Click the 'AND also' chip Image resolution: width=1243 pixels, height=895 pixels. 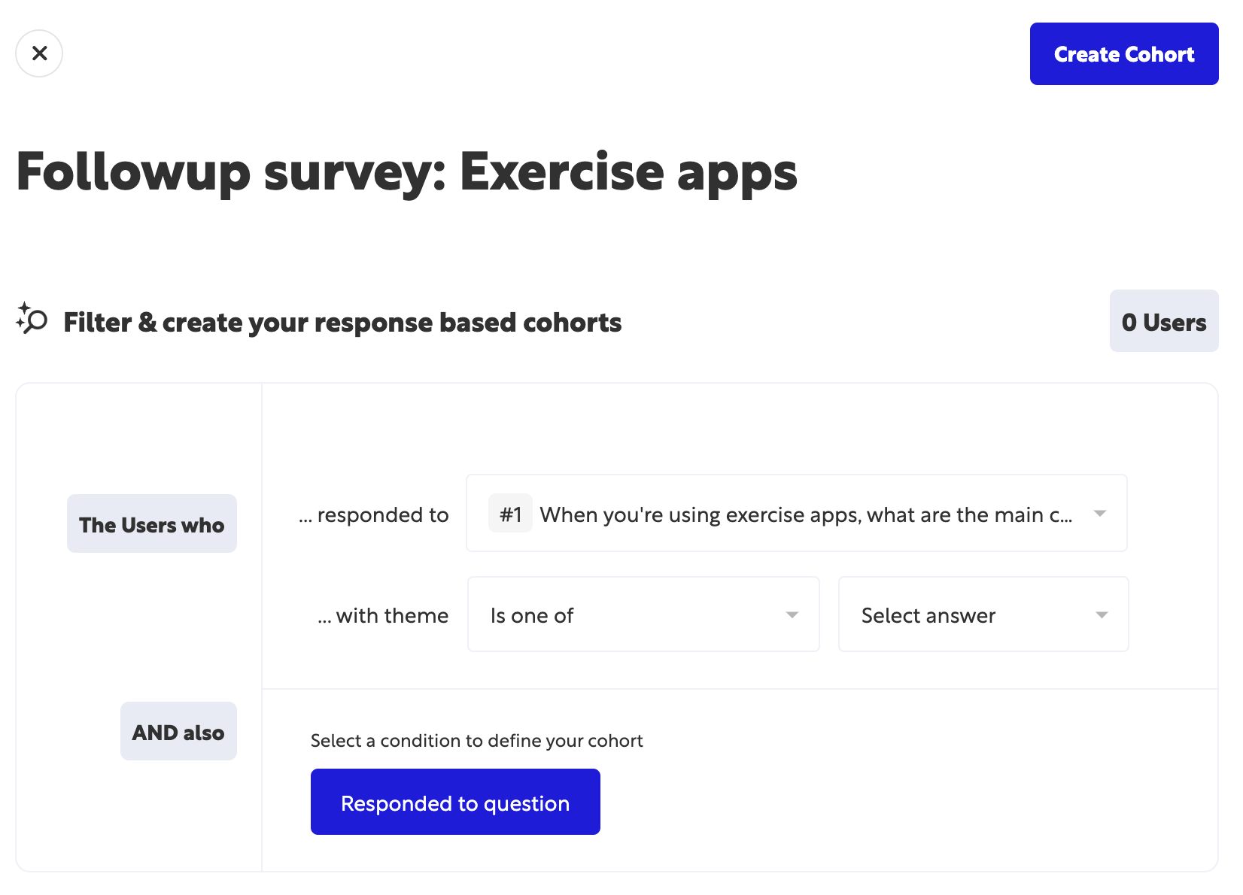(178, 732)
